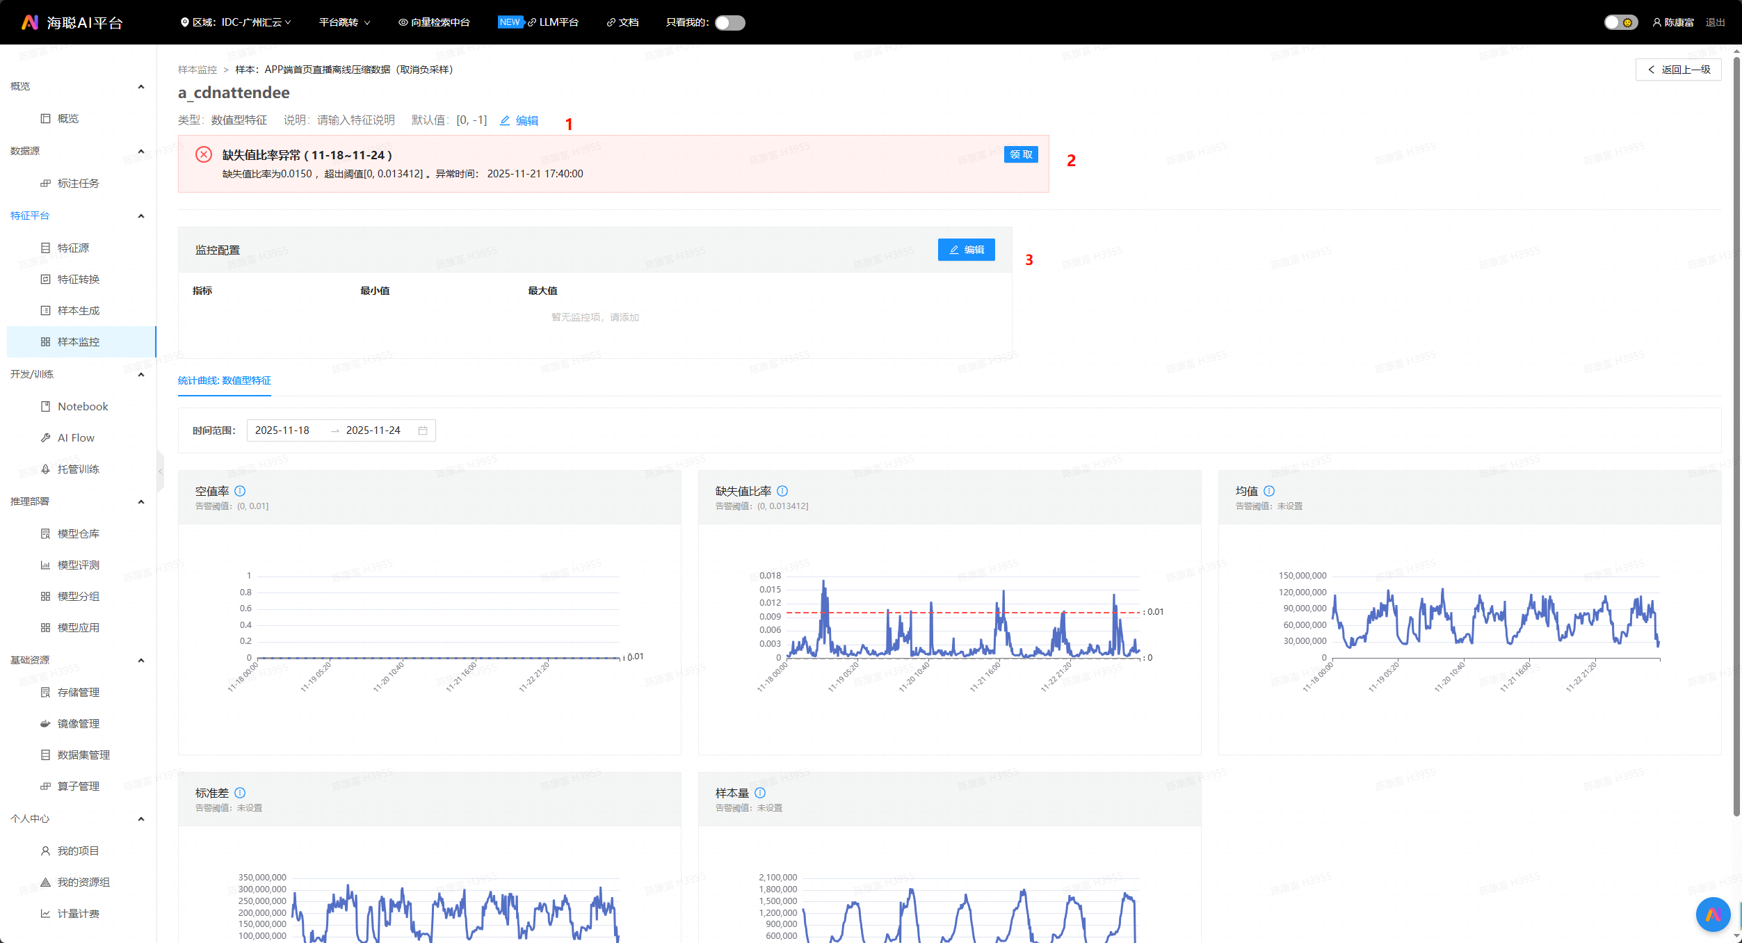This screenshot has width=1742, height=943.
Task: Open the floating AI assistant icon
Action: 1713,914
